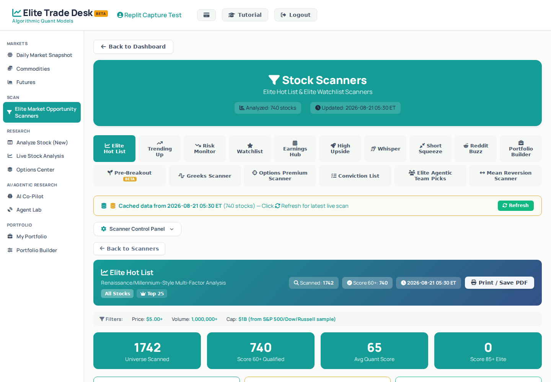Click the sliders icon for Portfolio Builder sidebar item

10,250
